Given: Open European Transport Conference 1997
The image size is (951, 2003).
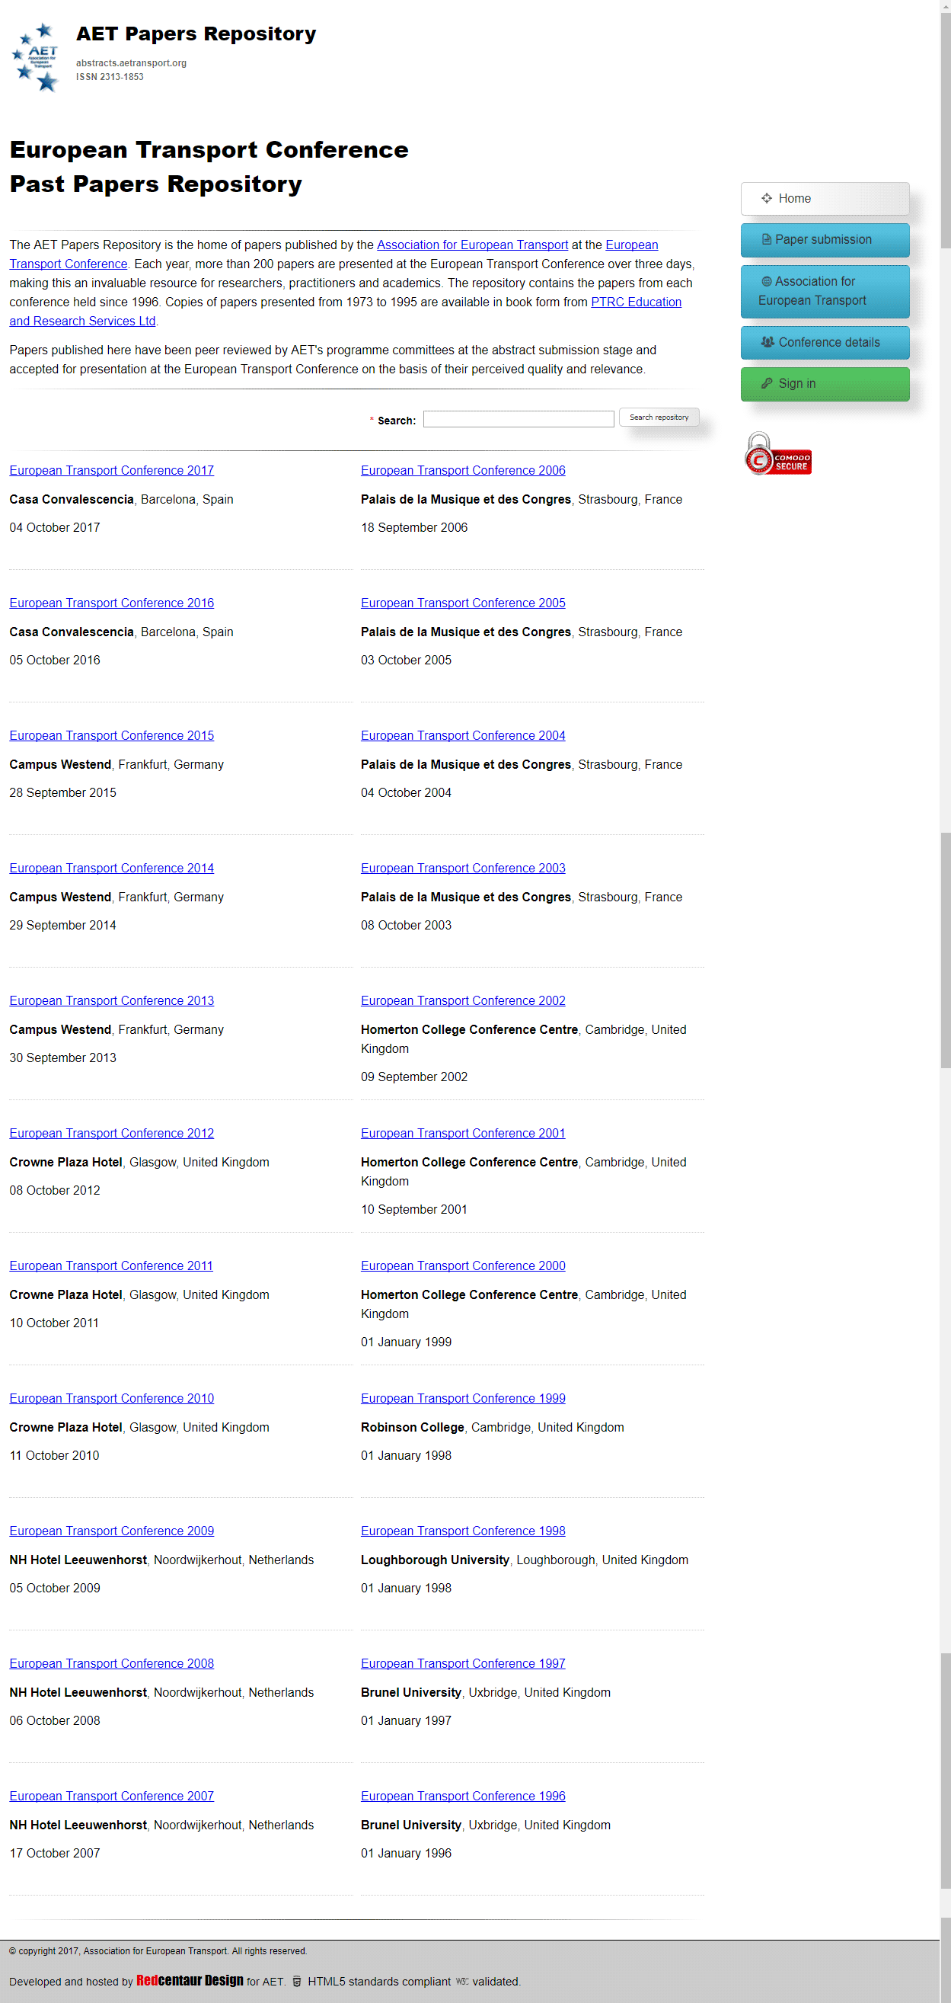Looking at the screenshot, I should 463,1664.
